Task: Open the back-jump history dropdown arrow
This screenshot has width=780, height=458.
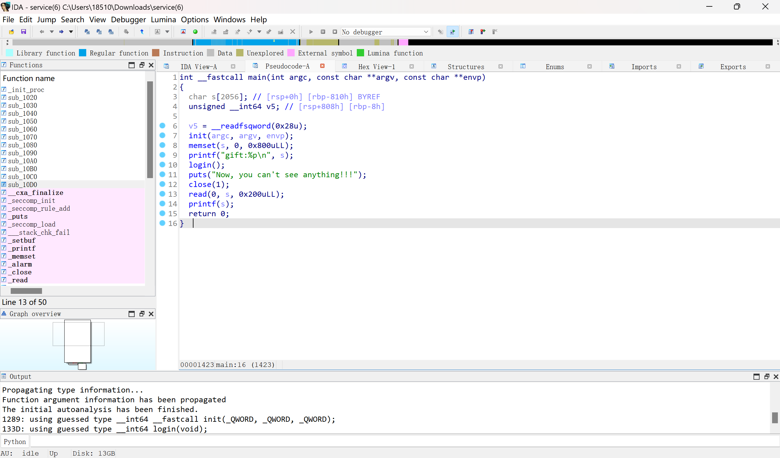Action: [52, 32]
